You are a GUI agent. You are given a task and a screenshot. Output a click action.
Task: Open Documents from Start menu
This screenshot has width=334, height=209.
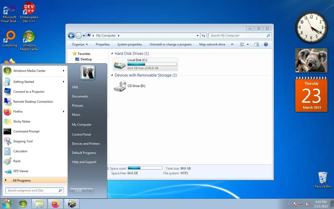pyautogui.click(x=80, y=96)
